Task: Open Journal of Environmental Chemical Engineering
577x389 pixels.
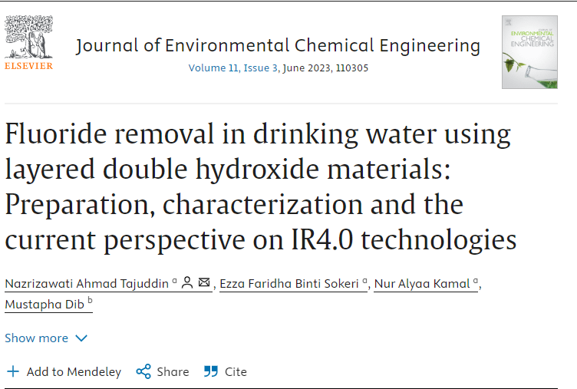Action: click(278, 46)
